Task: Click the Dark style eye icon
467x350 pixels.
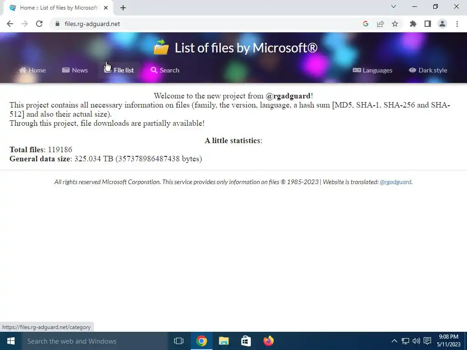Action: tap(412, 70)
